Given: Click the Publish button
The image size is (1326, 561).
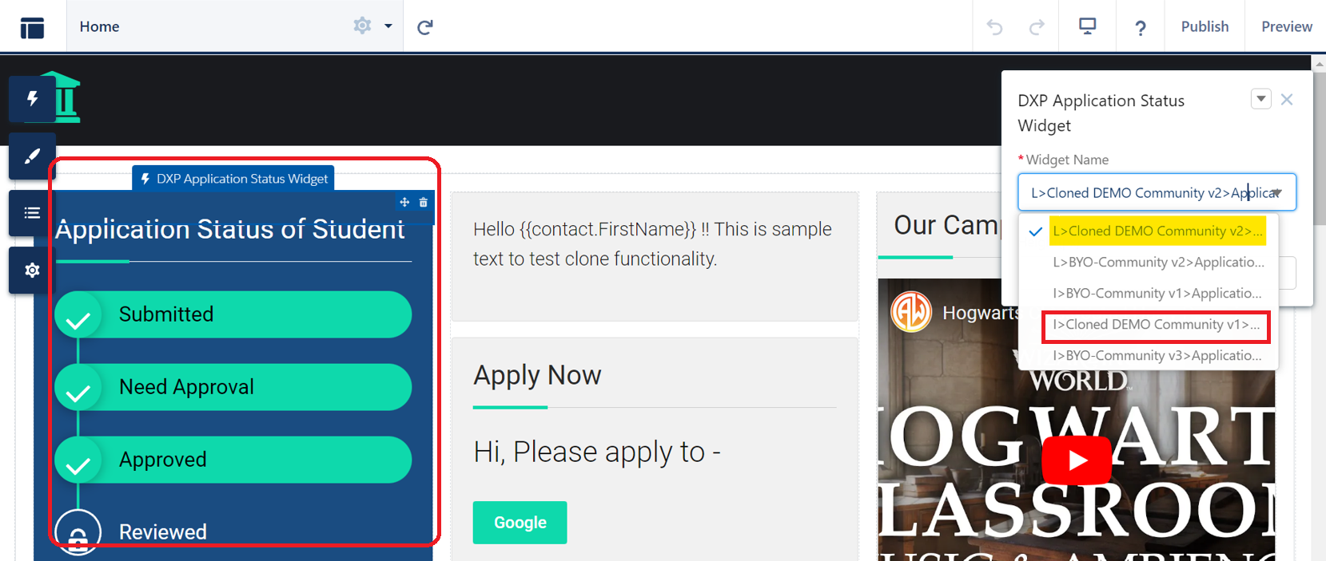Looking at the screenshot, I should point(1205,26).
